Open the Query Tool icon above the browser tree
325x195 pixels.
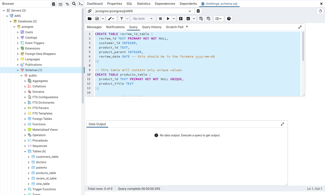pyautogui.click(x=54, y=4)
